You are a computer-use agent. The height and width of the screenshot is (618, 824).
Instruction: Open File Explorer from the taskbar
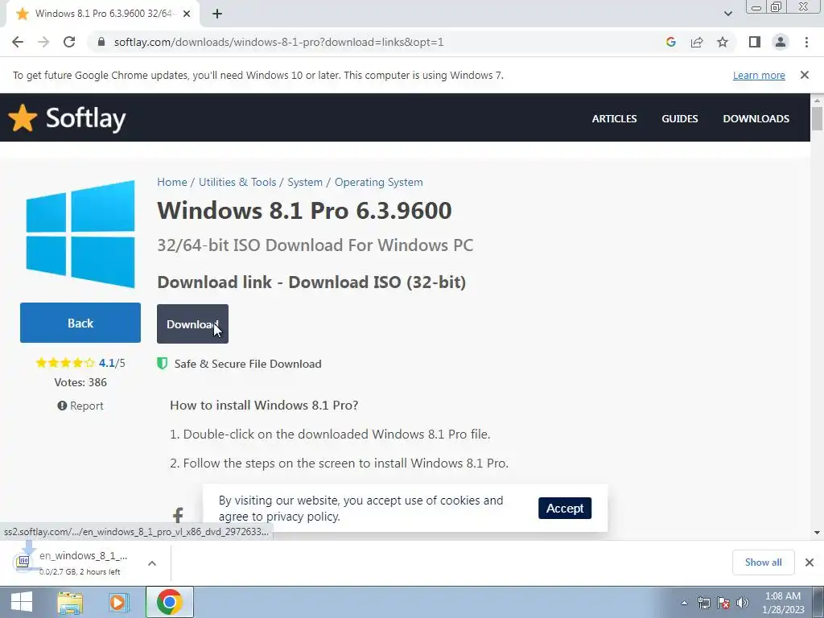click(70, 602)
